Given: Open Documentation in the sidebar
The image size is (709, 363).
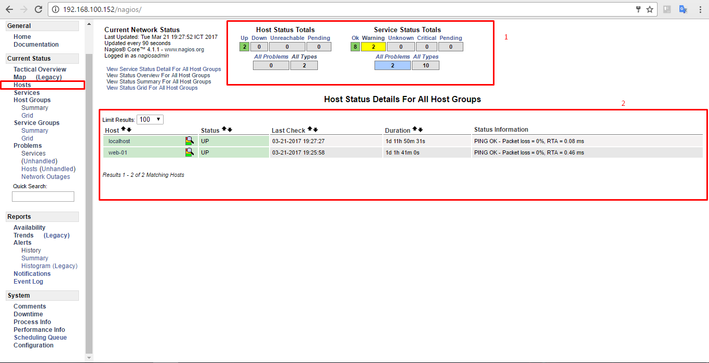Looking at the screenshot, I should [x=36, y=45].
